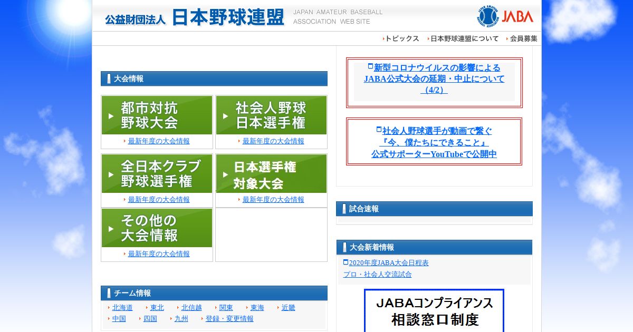Open the プロ・社会人交流試合 link
Screen dimensions: 633x332
click(378, 275)
